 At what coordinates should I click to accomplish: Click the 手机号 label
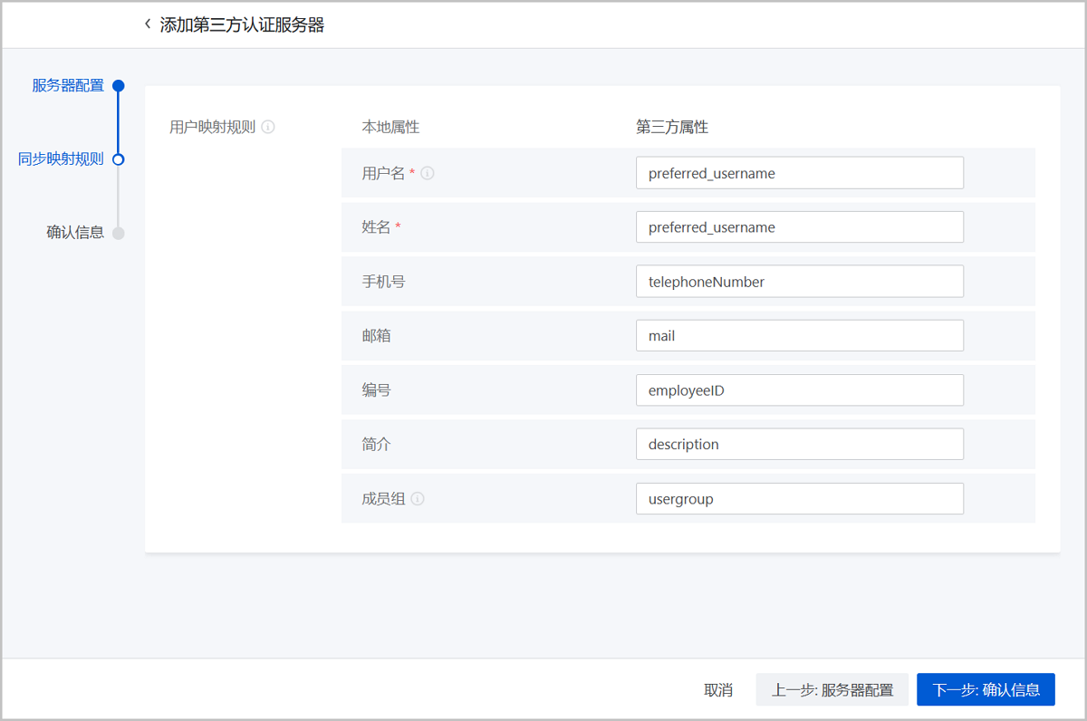click(x=383, y=282)
